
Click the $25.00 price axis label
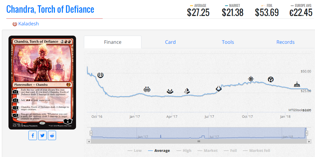[x=306, y=91]
